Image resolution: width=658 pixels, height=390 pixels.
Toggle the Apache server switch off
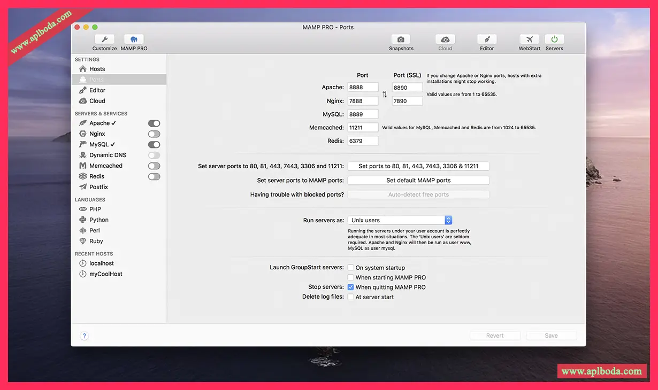point(154,123)
